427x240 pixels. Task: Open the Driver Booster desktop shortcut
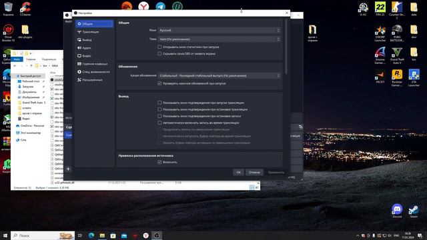tap(8, 33)
